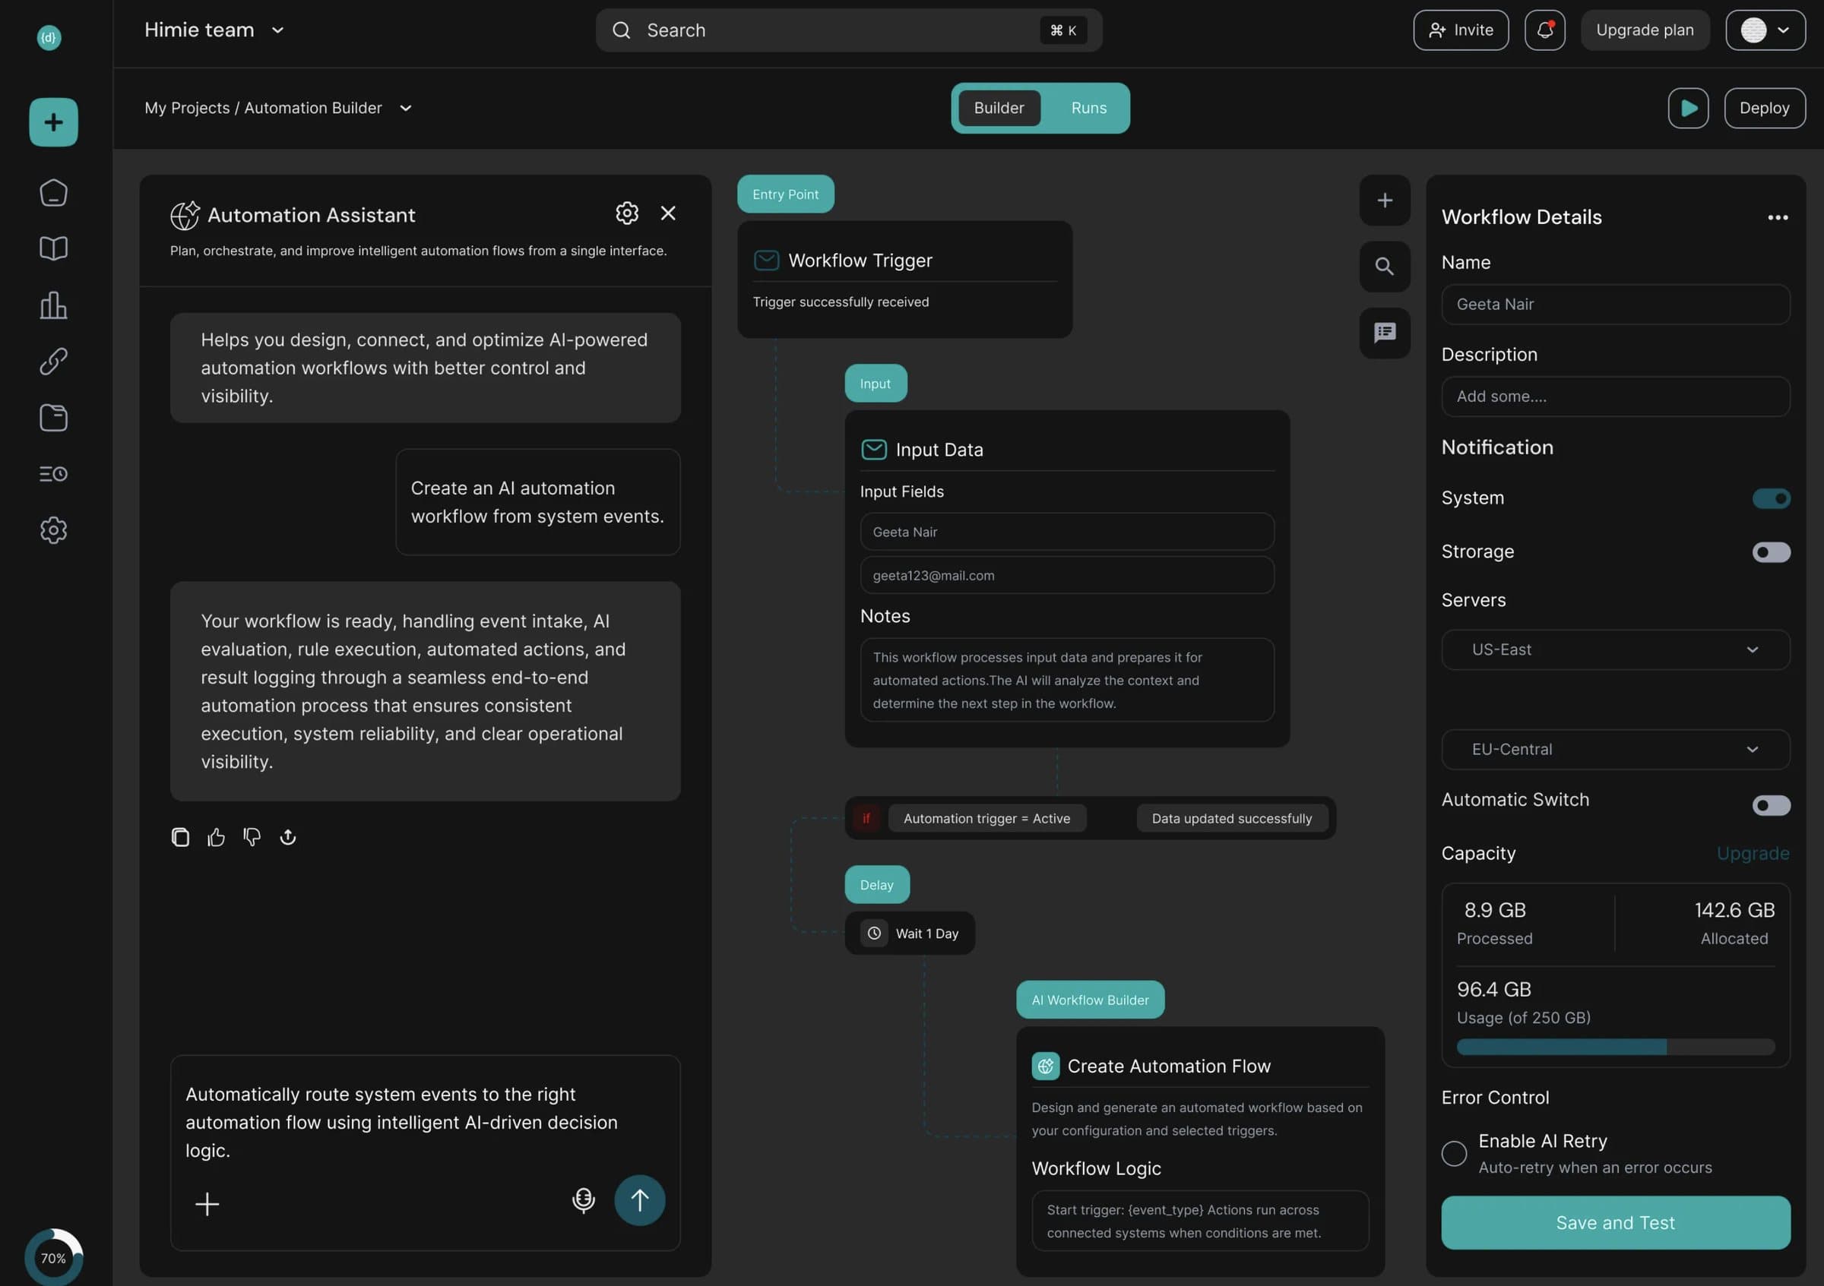Send the message with the arrow button
Image resolution: width=1824 pixels, height=1286 pixels.
pos(639,1200)
